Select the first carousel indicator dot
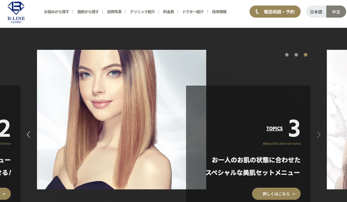Viewport: 347px width, 202px height. click(287, 55)
